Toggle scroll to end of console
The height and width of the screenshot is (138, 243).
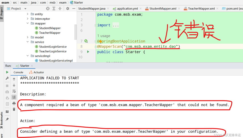click(x=14, y=97)
